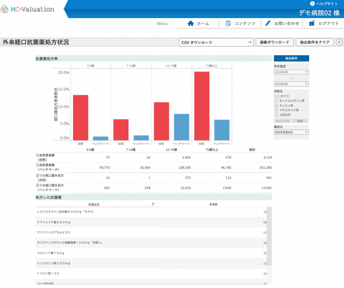Go to コンテンツ menu item
Image resolution: width=344 pixels, height=288 pixels.
(x=245, y=24)
